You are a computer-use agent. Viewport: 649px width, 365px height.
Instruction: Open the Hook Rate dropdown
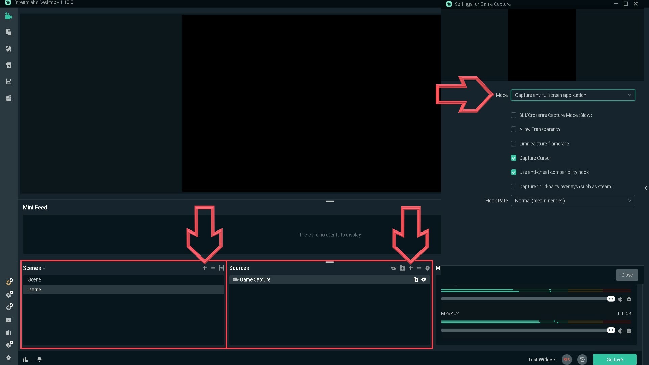573,201
